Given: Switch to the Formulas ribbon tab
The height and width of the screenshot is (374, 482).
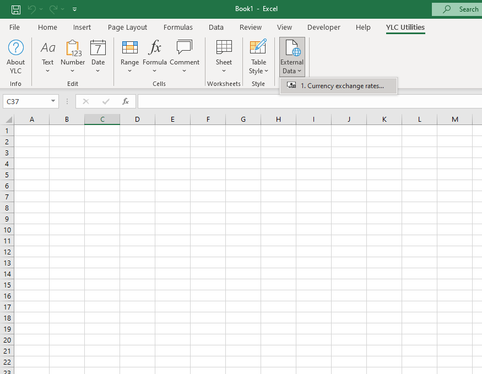Looking at the screenshot, I should pos(178,27).
